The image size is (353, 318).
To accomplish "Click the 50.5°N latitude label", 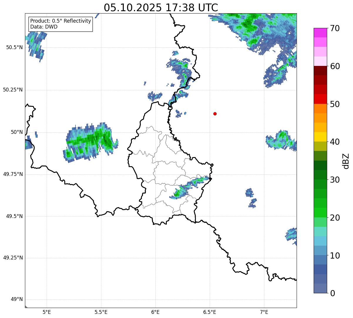I will pos(14,47).
